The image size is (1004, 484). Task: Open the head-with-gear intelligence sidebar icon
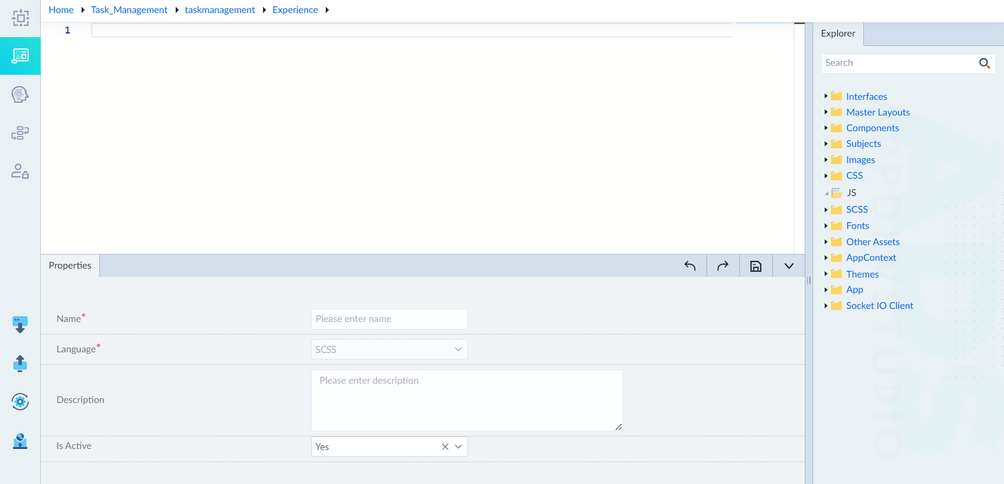(x=20, y=95)
